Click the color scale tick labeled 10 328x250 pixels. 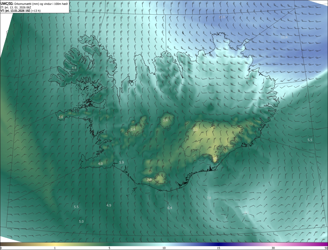(x=164, y=248)
